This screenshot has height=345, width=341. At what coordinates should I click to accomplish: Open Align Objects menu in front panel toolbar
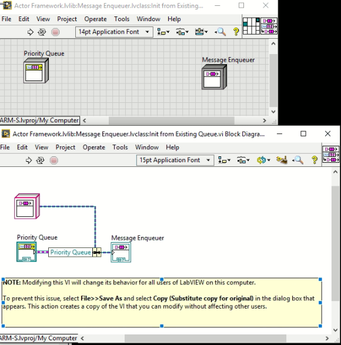pyautogui.click(x=163, y=32)
